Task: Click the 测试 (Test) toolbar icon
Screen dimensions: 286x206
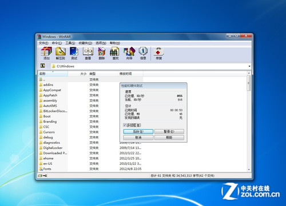Action: pos(74,53)
